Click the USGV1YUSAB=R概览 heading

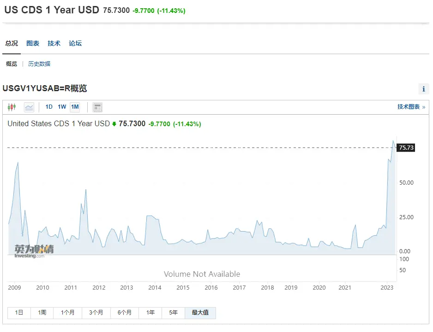click(x=45, y=88)
